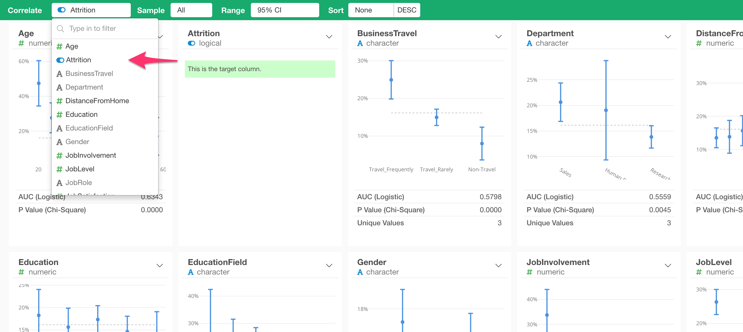Screen dimensions: 743x332
Task: Click the # icon beside Education in list
Action: click(59, 114)
